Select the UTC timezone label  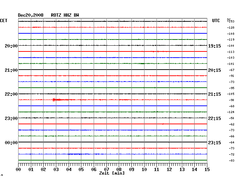pyautogui.click(x=216, y=21)
